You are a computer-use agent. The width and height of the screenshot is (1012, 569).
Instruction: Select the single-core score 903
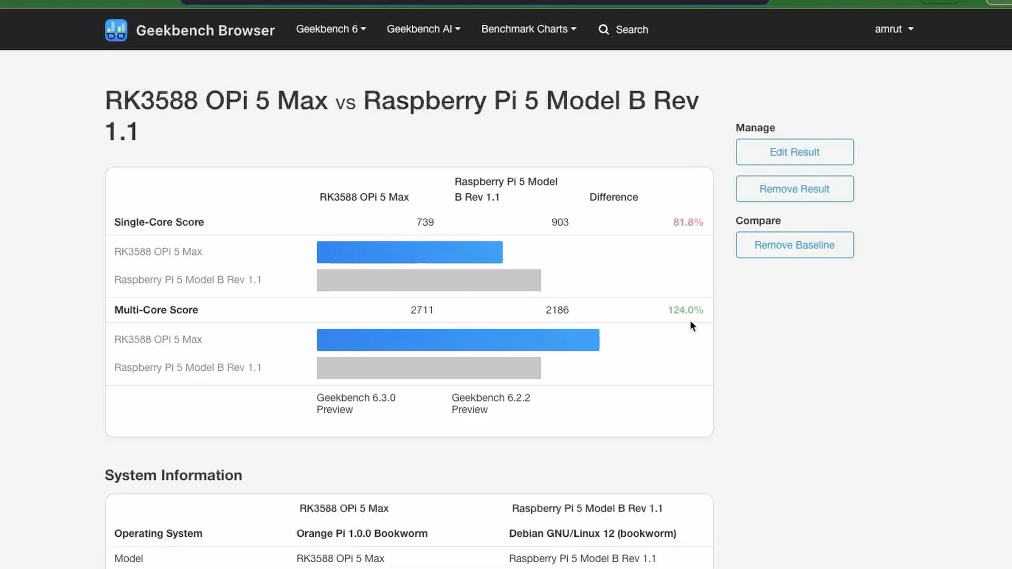click(x=560, y=222)
